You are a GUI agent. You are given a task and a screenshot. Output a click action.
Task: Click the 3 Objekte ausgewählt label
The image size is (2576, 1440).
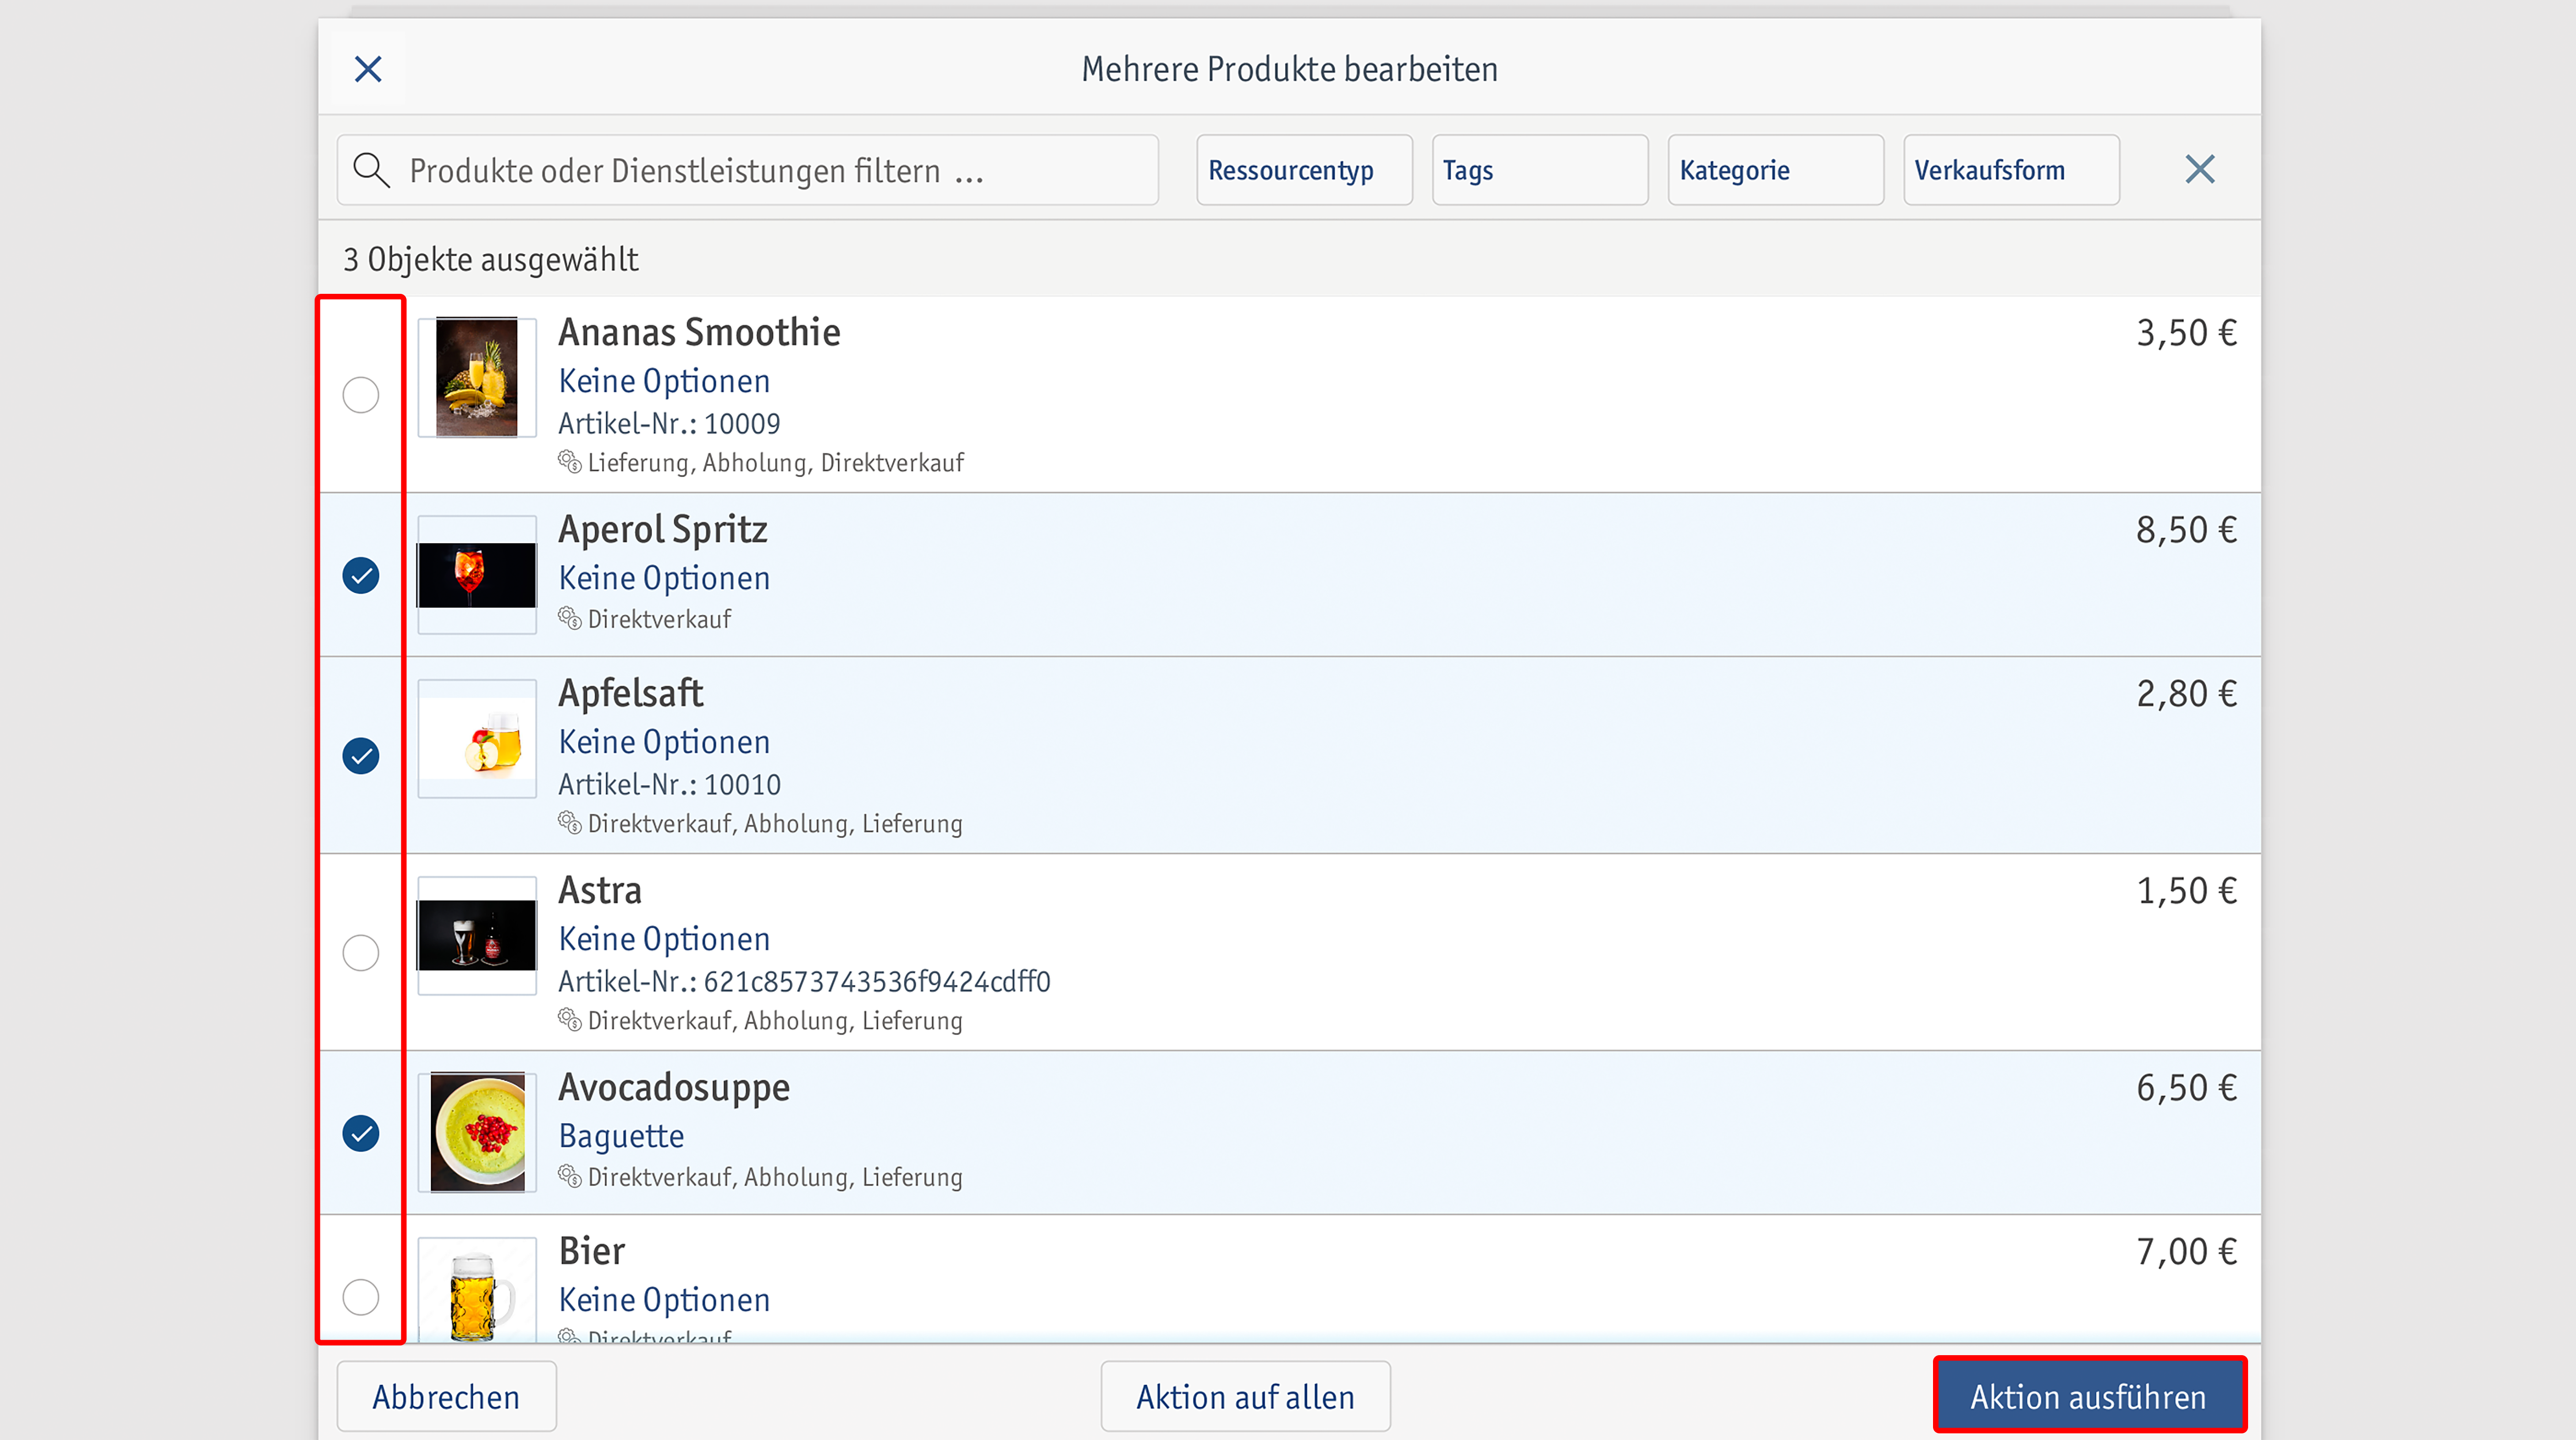[x=490, y=259]
